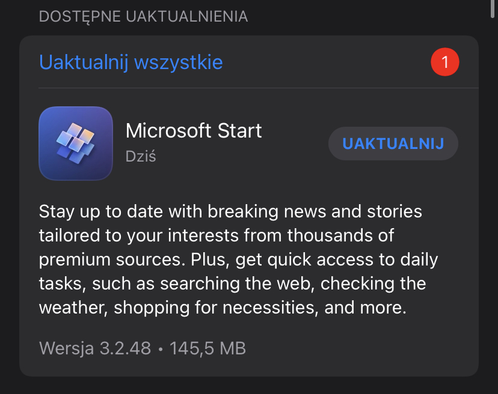Click the number 1 inside the red badge
The width and height of the screenshot is (498, 394).
(x=445, y=62)
